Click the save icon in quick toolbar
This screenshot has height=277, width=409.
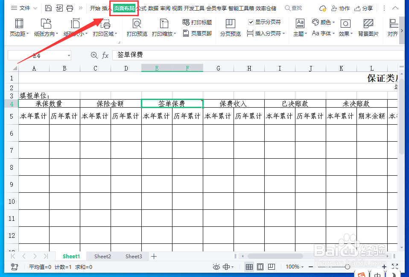(x=48, y=8)
